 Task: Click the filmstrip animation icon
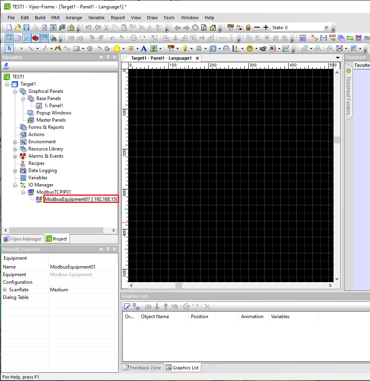358,38
